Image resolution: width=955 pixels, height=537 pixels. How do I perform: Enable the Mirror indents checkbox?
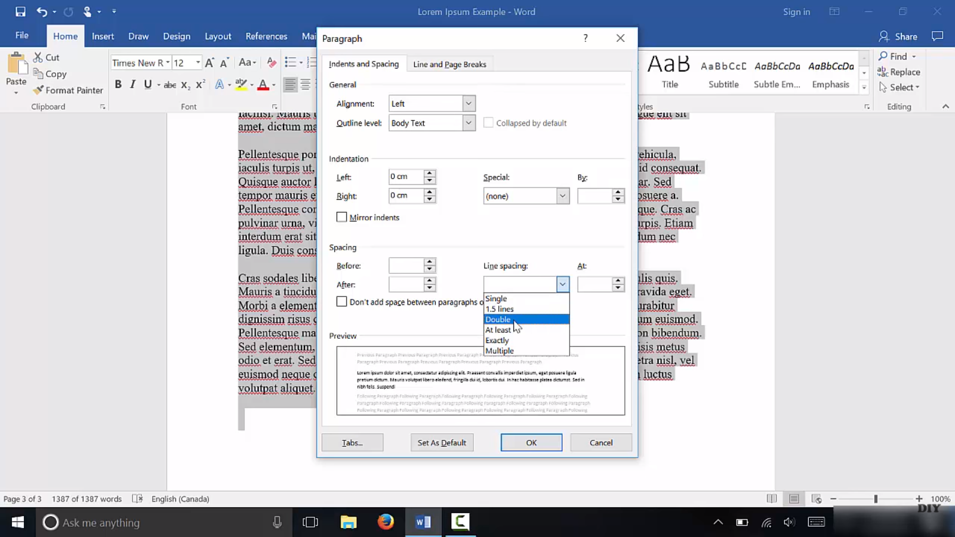[341, 217]
